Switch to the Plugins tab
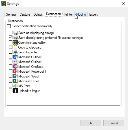This screenshot has width=128, height=130. [x=81, y=14]
